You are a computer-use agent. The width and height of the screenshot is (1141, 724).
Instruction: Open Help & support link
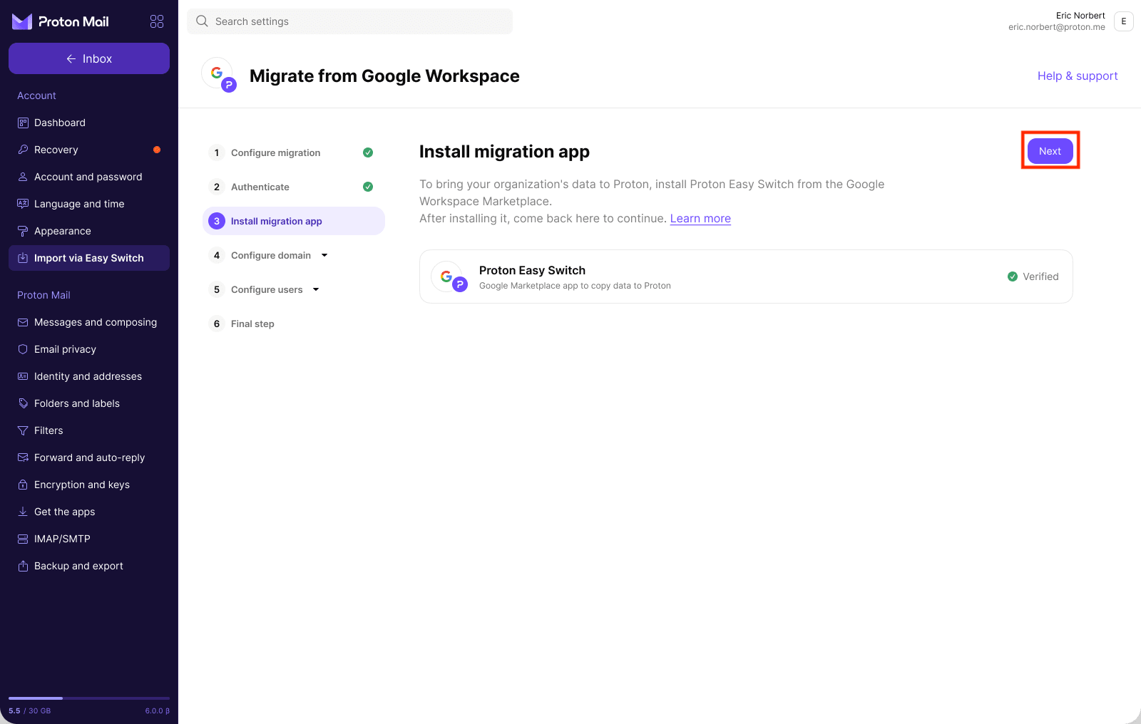click(1078, 76)
